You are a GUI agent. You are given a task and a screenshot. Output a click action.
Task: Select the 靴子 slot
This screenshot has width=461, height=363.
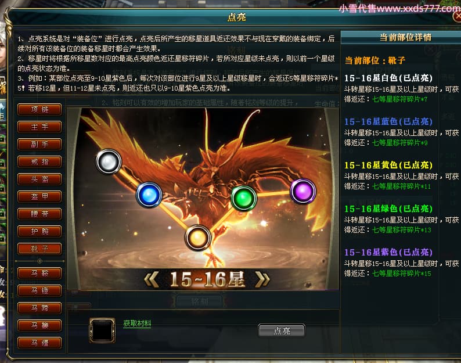pos(39,249)
